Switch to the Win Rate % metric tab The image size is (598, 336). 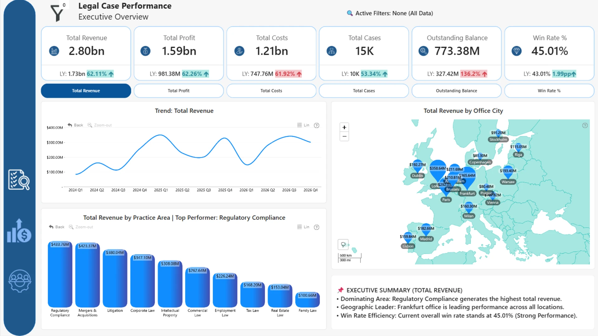549,91
